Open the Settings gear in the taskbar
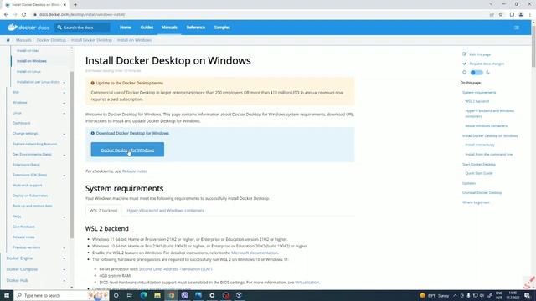Image resolution: width=536 pixels, height=301 pixels. (212, 295)
